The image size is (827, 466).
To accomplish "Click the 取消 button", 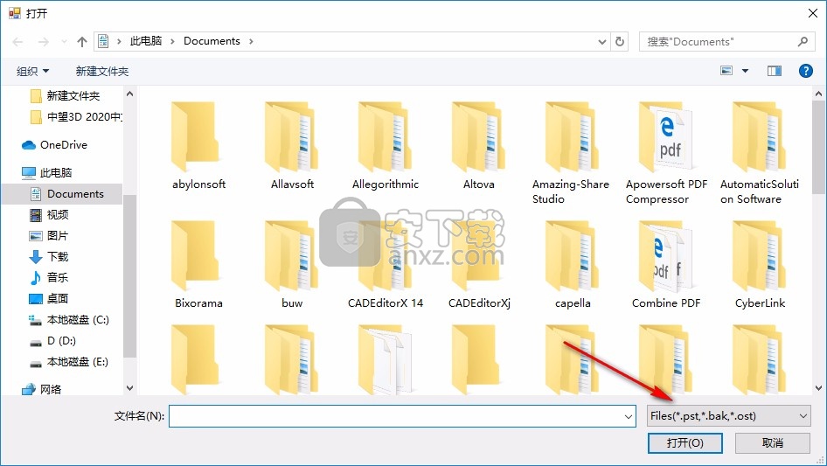I will (x=773, y=442).
